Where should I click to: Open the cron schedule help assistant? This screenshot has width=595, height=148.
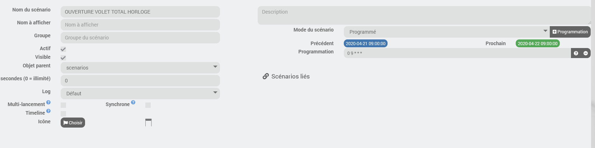tap(576, 53)
